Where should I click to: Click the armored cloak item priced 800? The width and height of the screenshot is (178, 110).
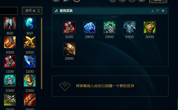[10, 23]
